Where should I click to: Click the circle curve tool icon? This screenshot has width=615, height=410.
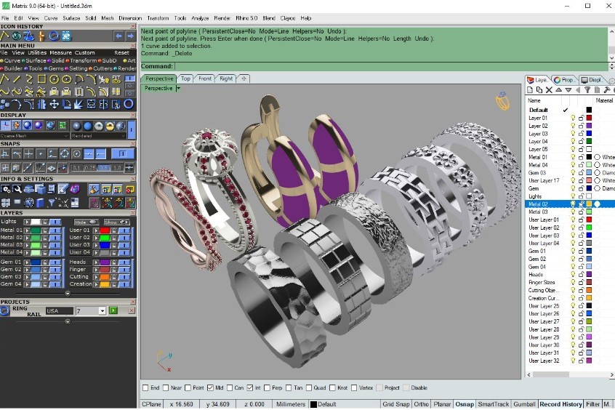55,79
